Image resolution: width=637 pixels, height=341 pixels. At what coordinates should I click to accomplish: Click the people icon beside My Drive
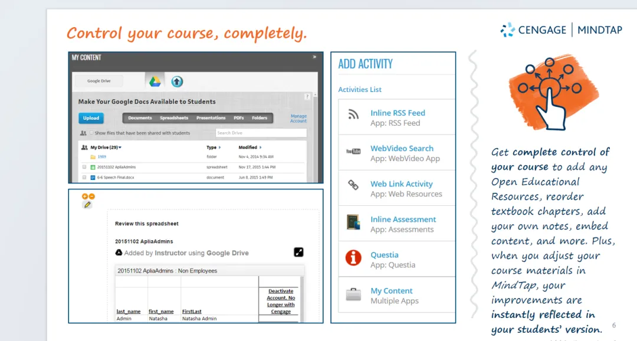[84, 147]
